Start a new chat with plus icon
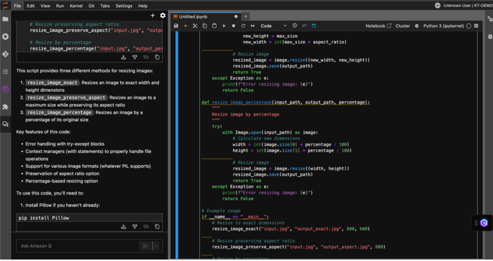Viewport: 493px width, 261px height. pos(153,16)
